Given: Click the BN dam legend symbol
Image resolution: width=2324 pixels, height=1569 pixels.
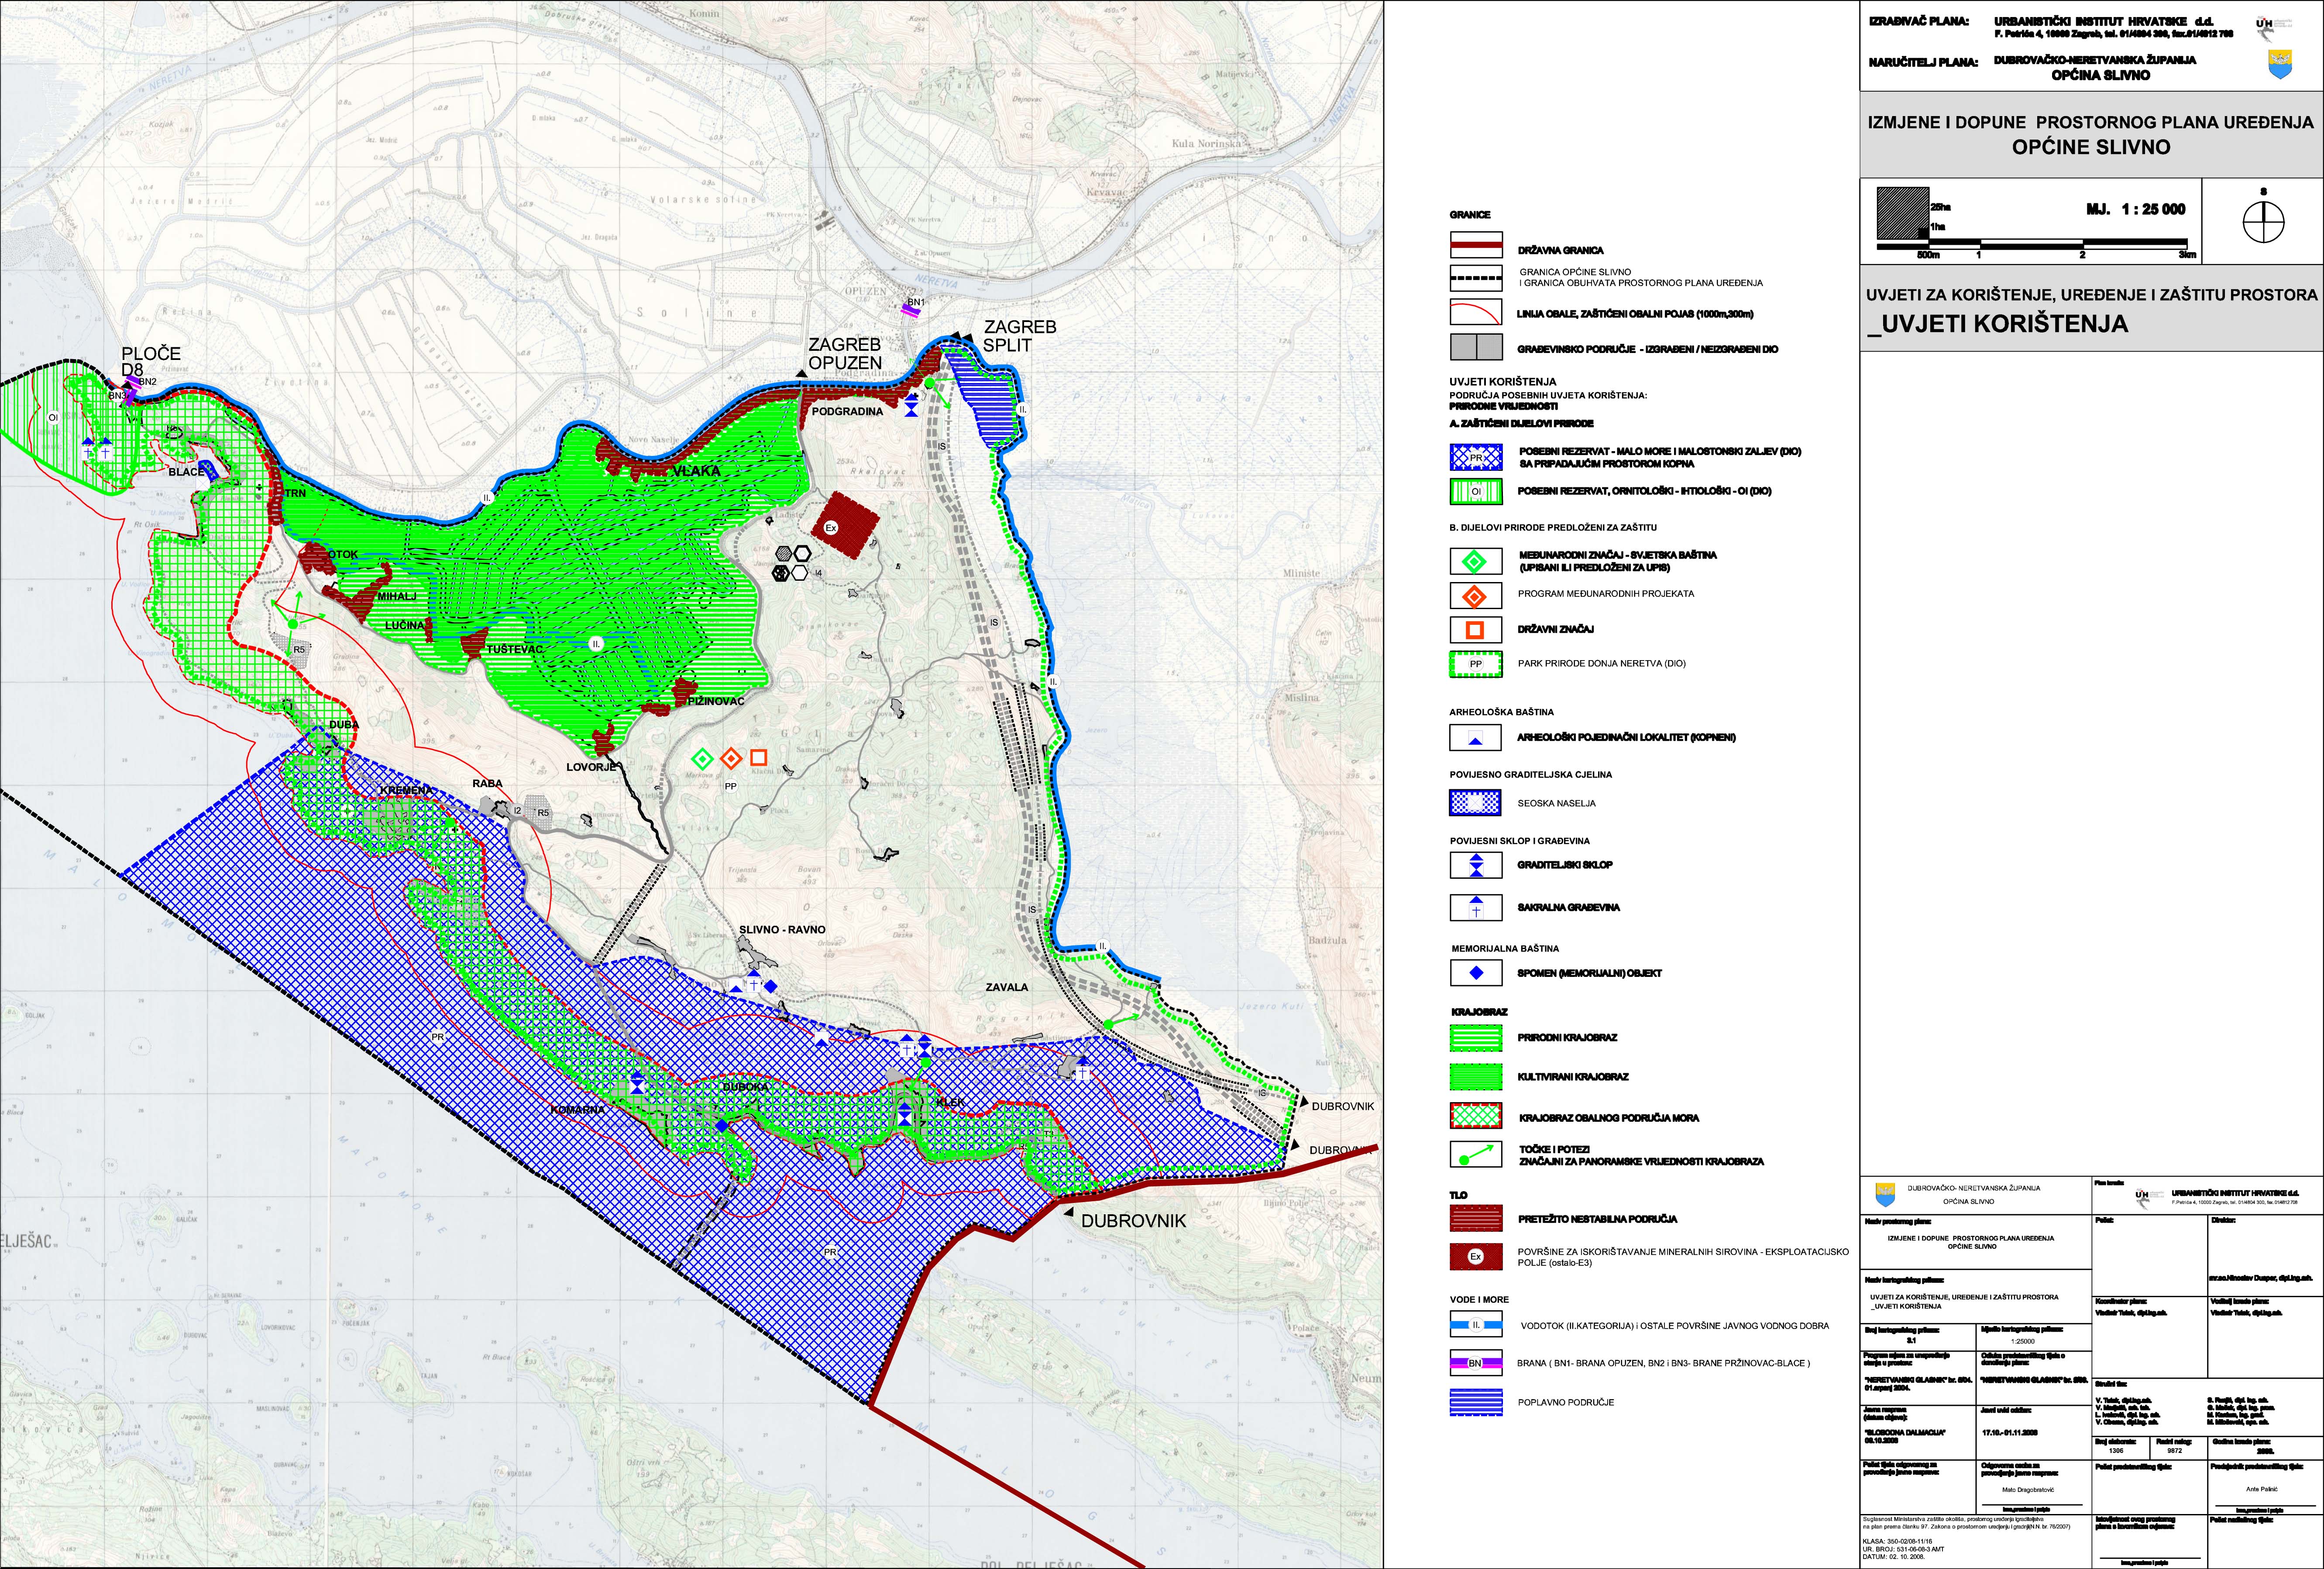Looking at the screenshot, I should click(x=1475, y=1362).
